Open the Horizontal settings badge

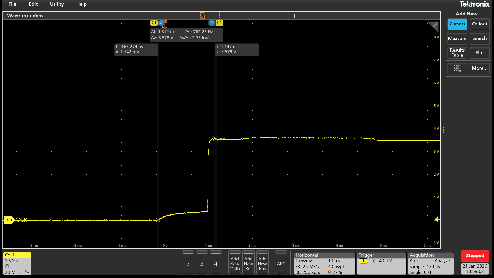[x=324, y=263]
